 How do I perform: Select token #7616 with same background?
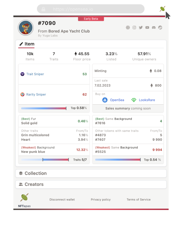point(100,123)
